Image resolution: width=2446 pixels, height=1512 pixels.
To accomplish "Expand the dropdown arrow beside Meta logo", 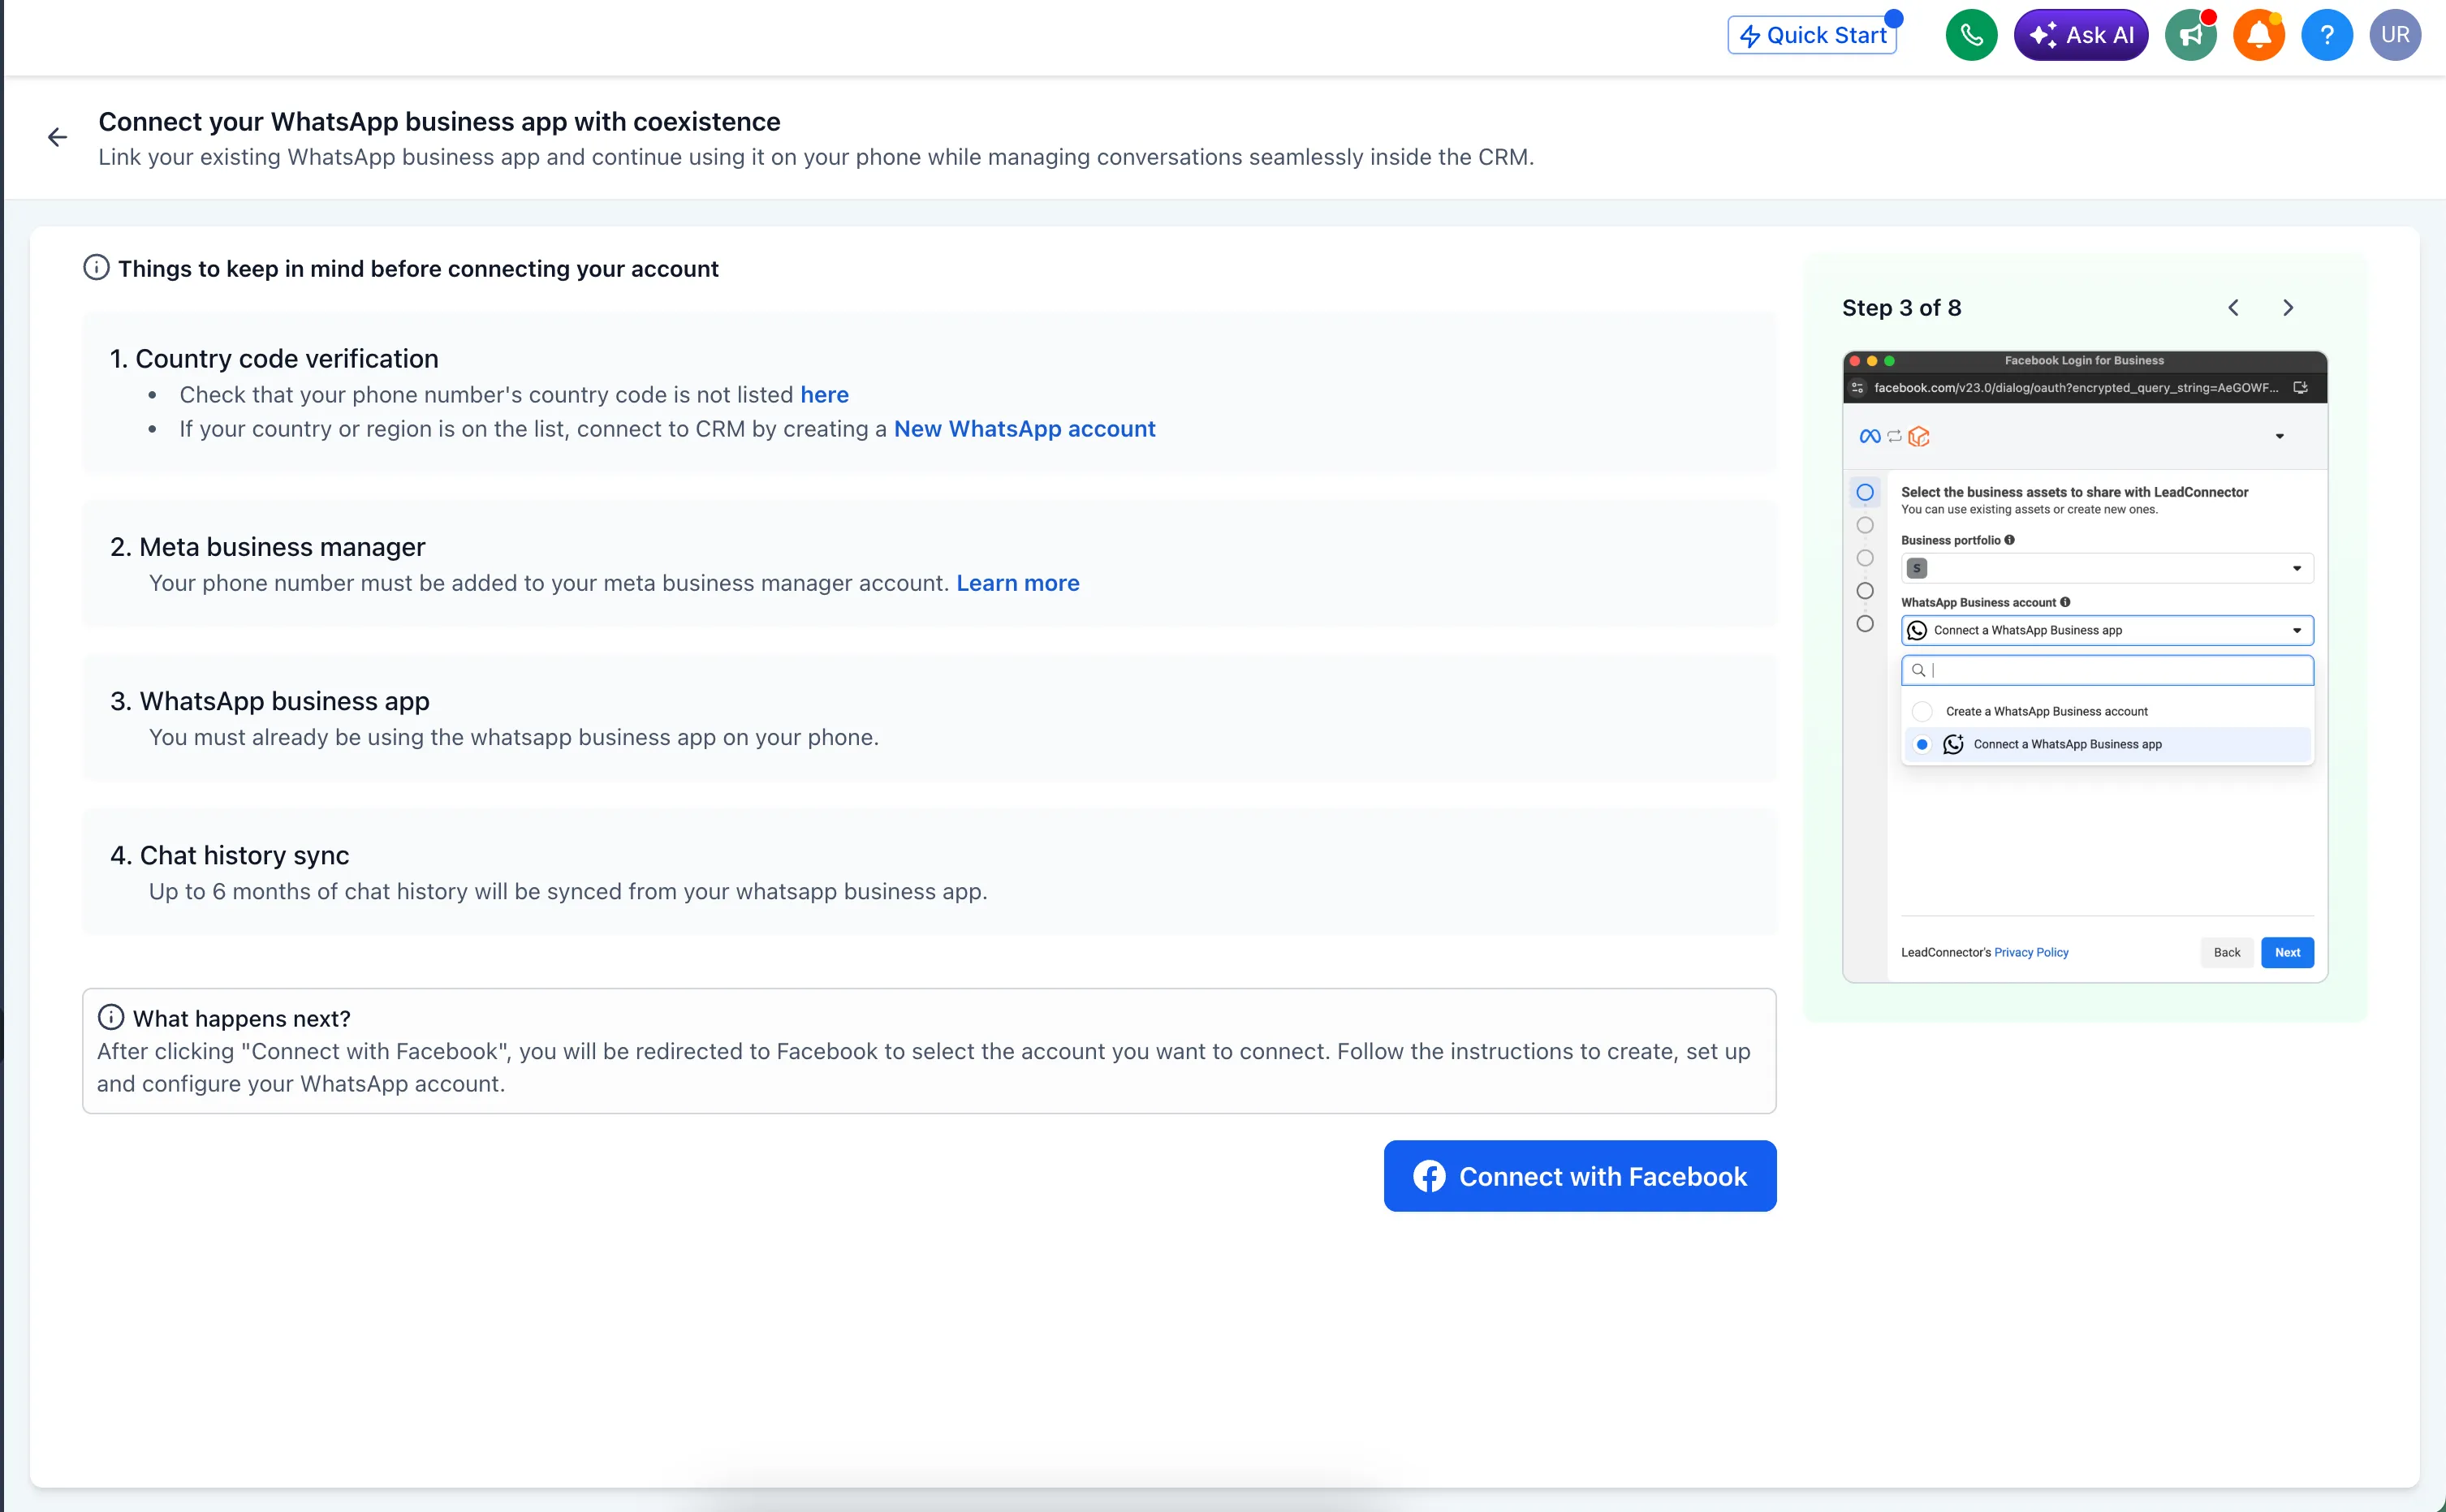I will click(x=2279, y=436).
